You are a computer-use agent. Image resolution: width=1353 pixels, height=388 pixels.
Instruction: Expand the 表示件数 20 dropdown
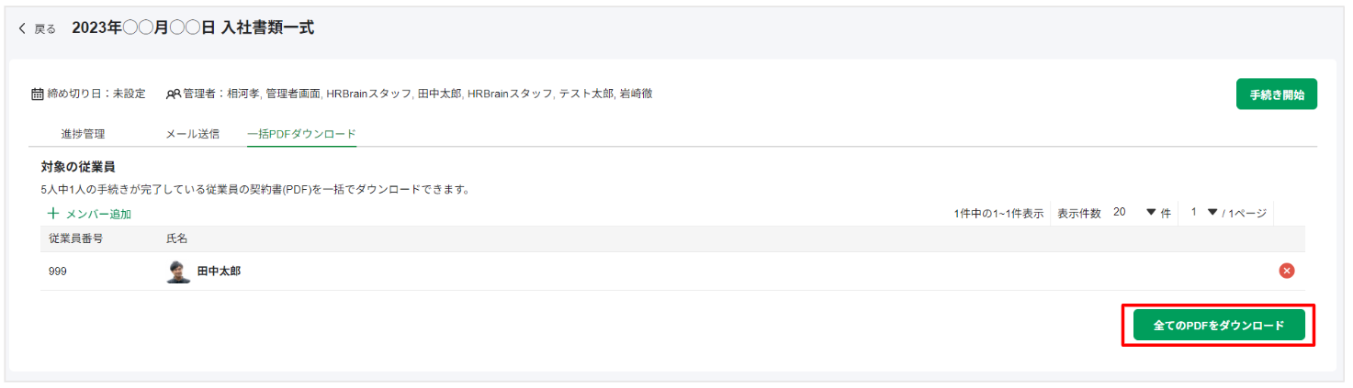(1133, 213)
